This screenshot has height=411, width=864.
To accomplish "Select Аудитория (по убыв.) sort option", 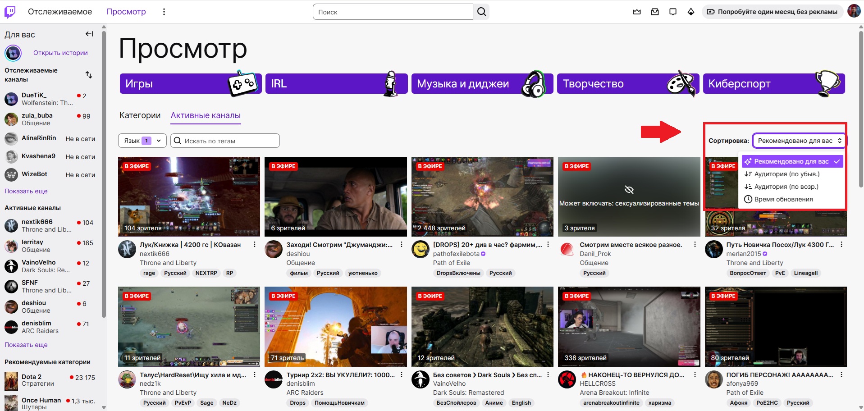I will pyautogui.click(x=792, y=174).
